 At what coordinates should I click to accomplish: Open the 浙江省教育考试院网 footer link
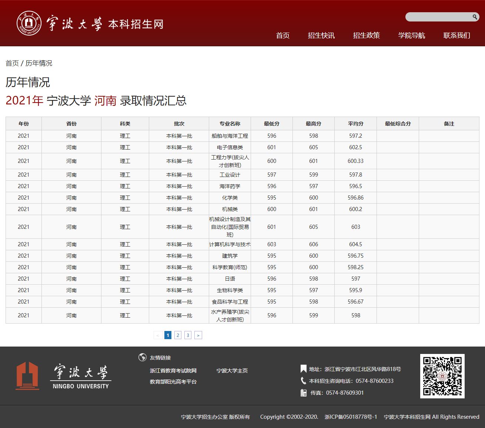pyautogui.click(x=173, y=370)
